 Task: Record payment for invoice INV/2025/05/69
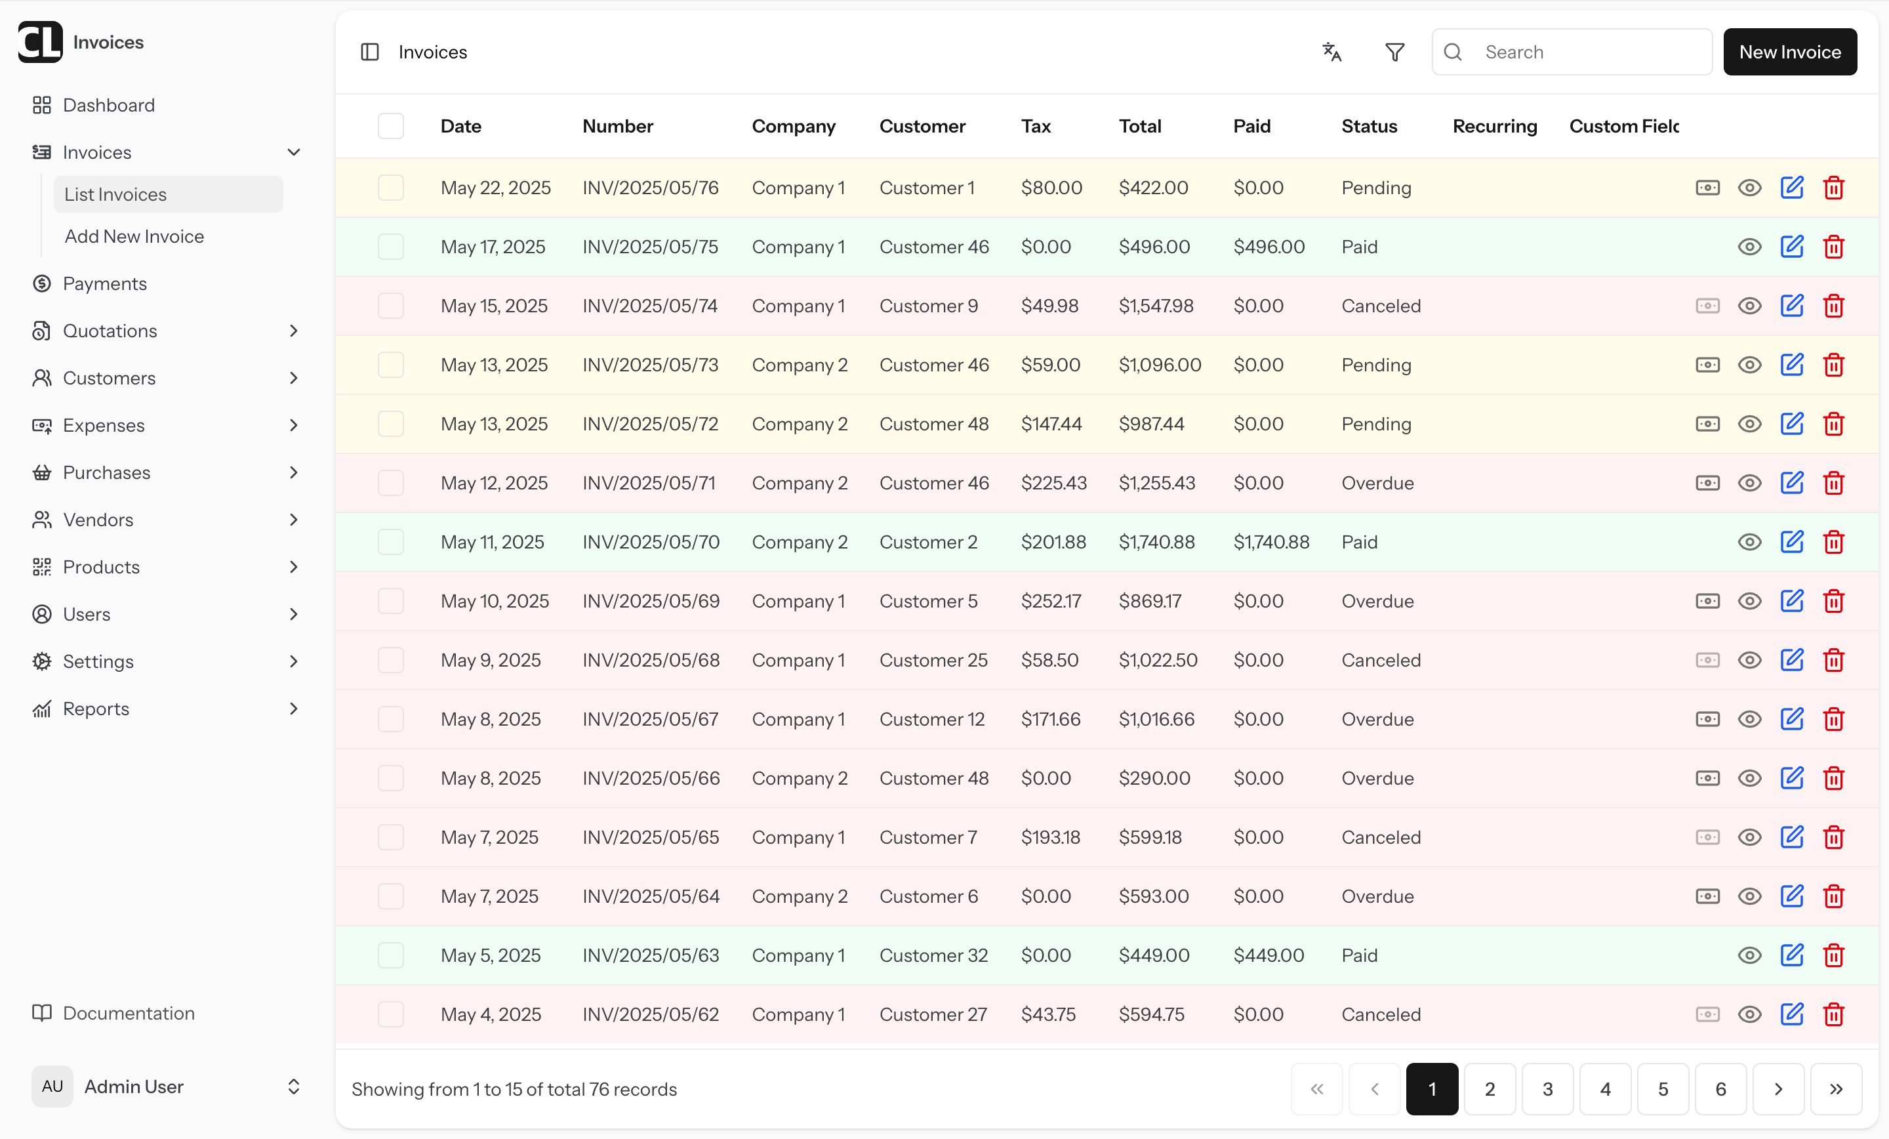pos(1707,602)
